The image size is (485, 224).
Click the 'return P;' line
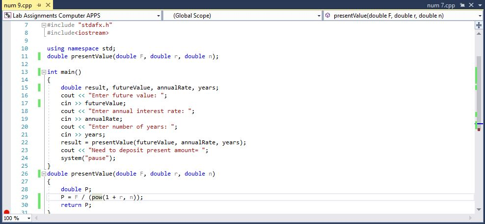[77, 205]
